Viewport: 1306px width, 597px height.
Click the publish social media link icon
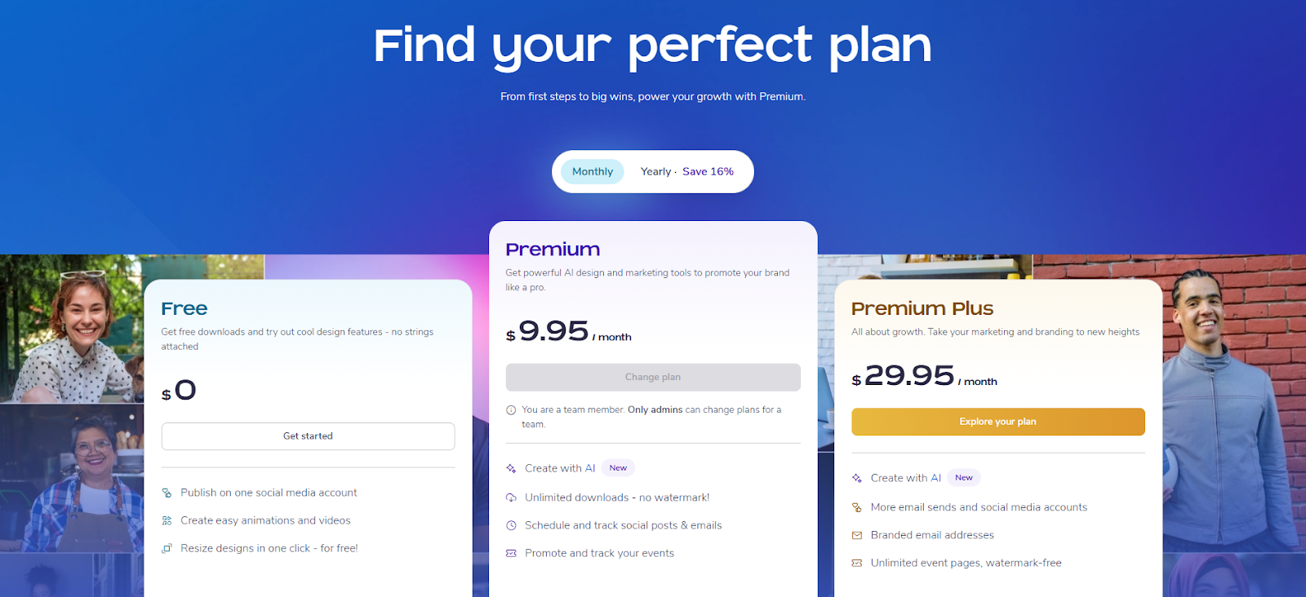(167, 492)
